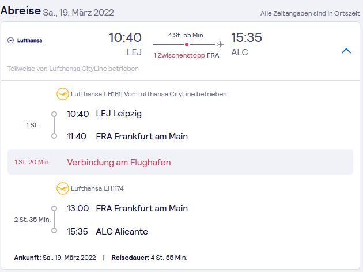Click the Lufthansa crane icon beside LH161
Image resolution: width=363 pixels, height=272 pixels.
tap(62, 94)
